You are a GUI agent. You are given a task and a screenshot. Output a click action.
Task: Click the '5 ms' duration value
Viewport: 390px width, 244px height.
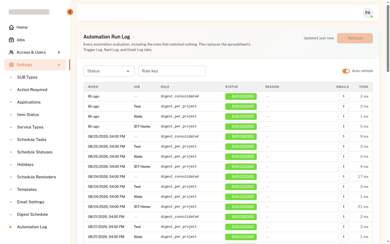364,127
